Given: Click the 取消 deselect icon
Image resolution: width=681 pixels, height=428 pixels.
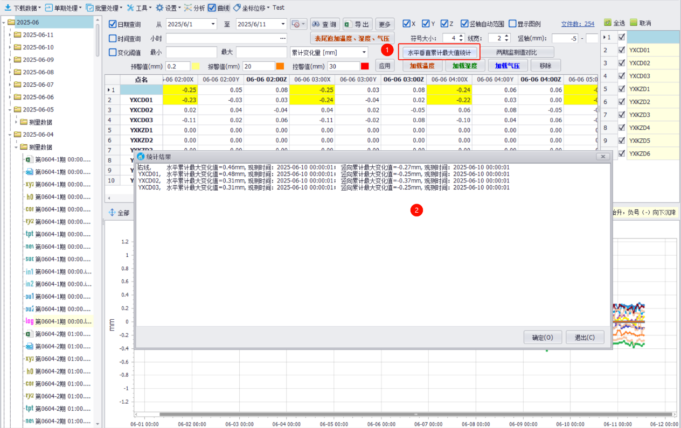Looking at the screenshot, I should (634, 23).
